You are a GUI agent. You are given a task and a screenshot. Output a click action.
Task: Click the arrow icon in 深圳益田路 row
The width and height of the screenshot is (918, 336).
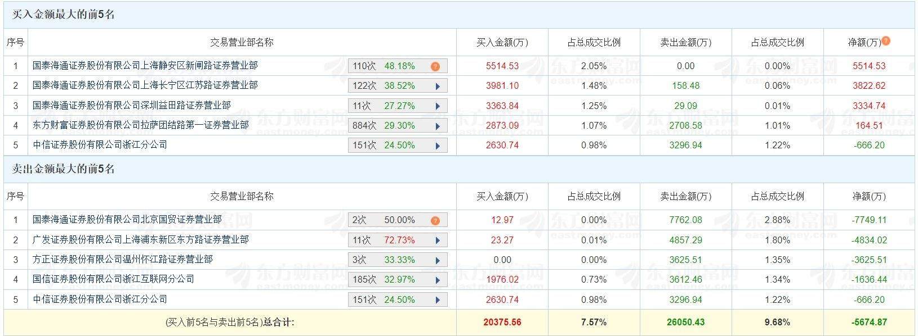(x=438, y=106)
